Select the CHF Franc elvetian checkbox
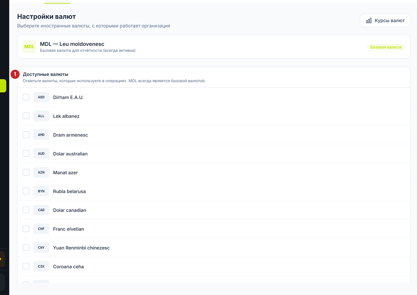 (26, 229)
